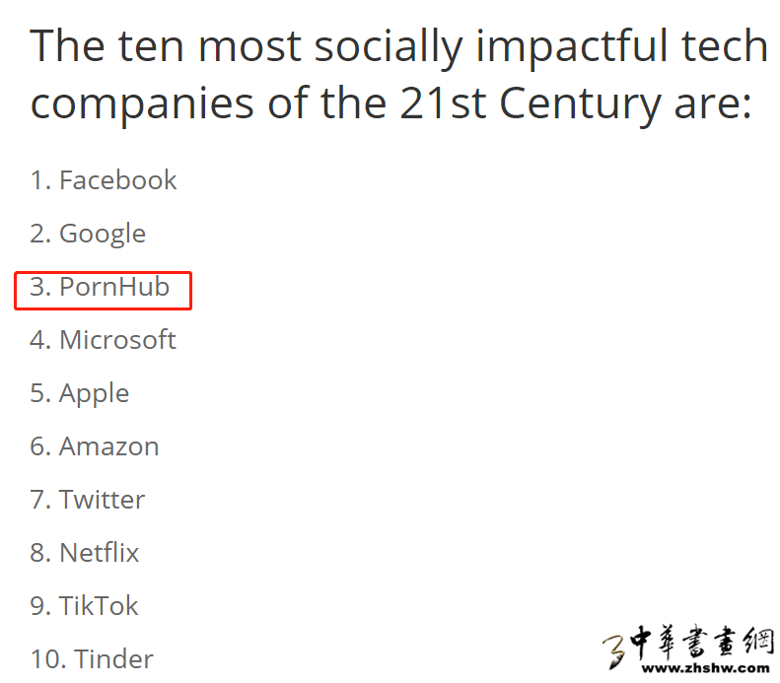The height and width of the screenshot is (683, 780).
Task: Click the Netflix list item
Action: [99, 553]
